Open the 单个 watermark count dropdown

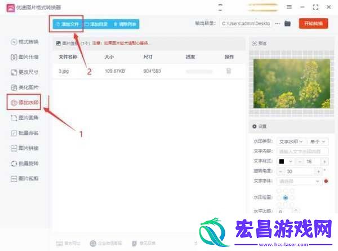[x=318, y=142]
